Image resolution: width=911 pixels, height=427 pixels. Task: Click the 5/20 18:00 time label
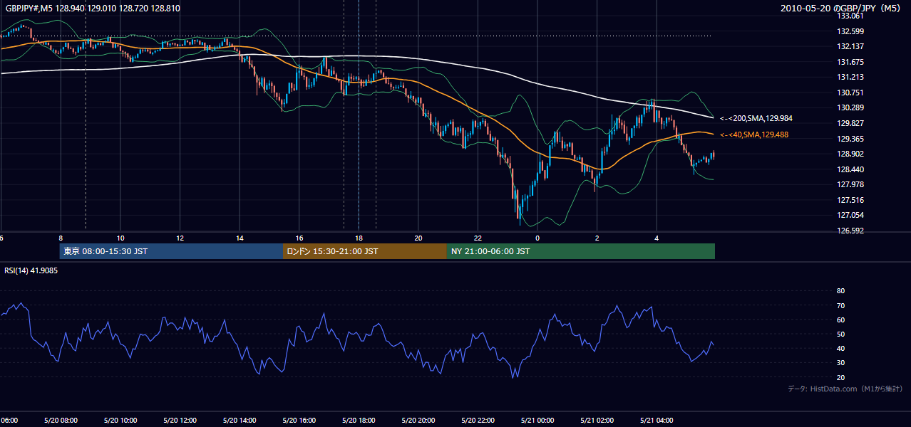click(x=358, y=421)
